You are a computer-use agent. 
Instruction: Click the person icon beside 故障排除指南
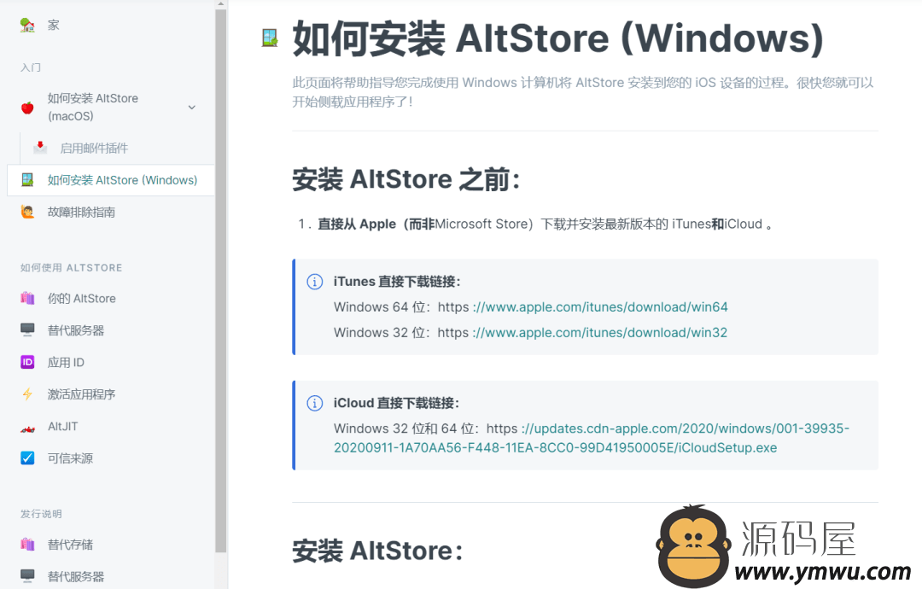coord(27,212)
